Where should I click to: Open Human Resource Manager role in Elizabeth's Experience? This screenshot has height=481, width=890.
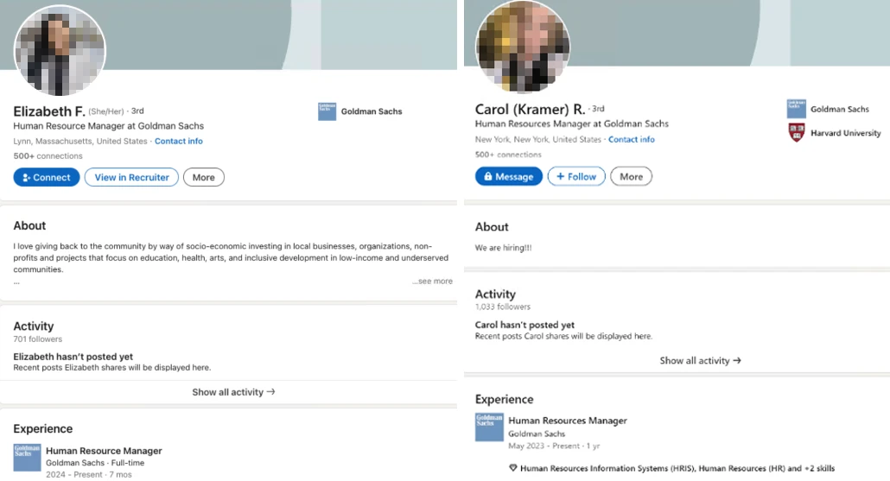104,451
